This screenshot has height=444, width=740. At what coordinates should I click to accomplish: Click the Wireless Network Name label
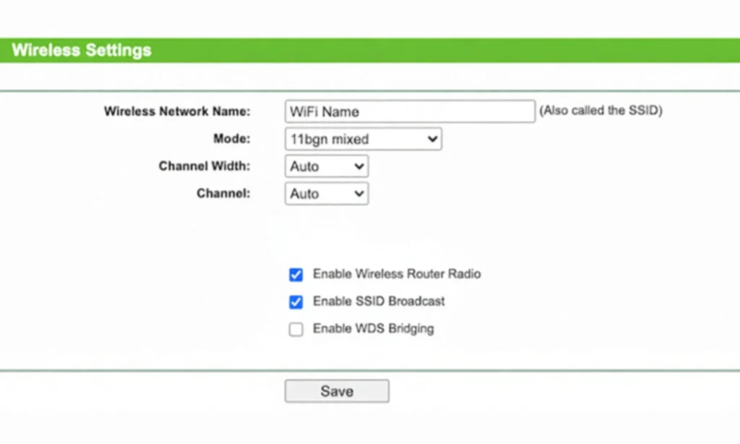(176, 111)
